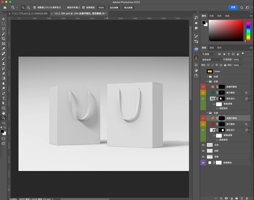Select the Eraser tool

[x=3, y=74]
